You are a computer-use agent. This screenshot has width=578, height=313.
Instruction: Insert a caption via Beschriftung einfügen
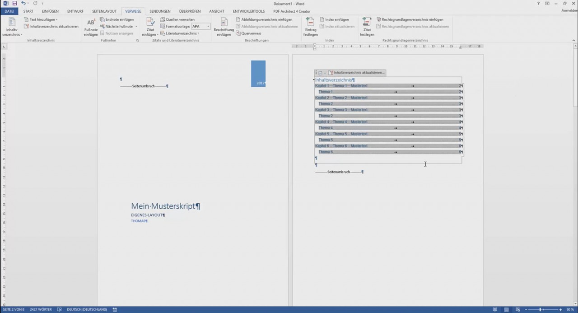coord(224,26)
